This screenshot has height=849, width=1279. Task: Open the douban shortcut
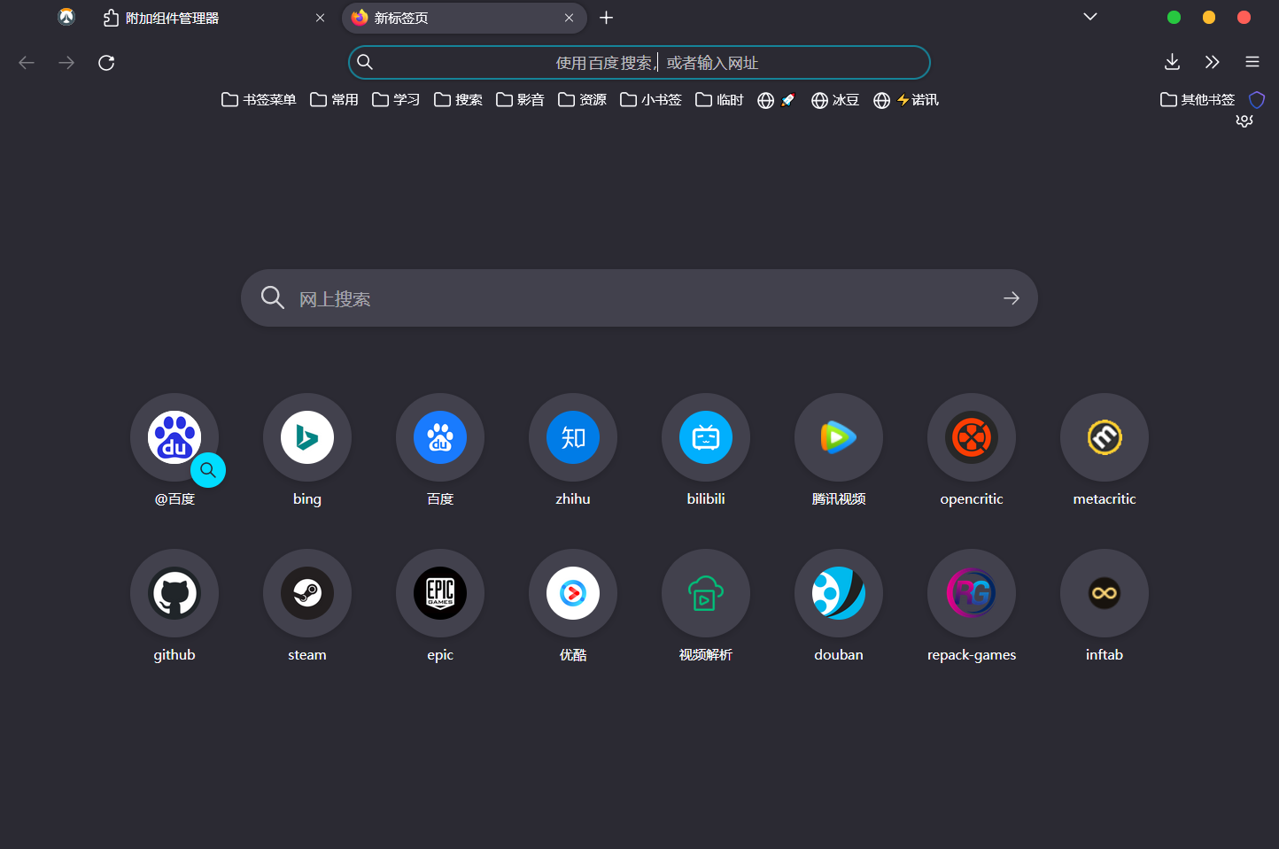pos(839,593)
